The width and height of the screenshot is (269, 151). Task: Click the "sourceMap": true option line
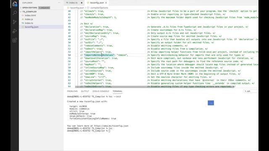coord(93,36)
